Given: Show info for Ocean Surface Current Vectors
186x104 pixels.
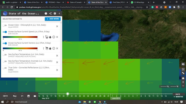Looking at the screenshot, I should tap(54, 48).
